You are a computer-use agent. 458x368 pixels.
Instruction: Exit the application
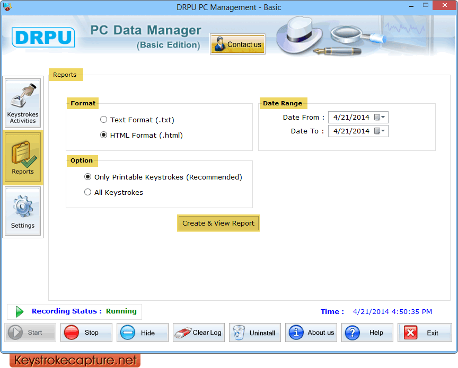click(x=425, y=333)
